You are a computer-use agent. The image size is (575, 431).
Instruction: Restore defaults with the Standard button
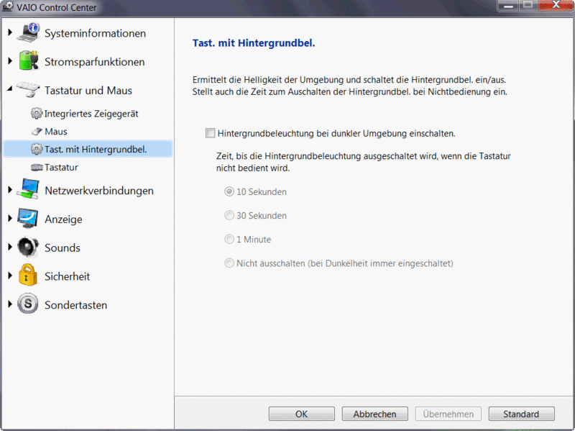tap(521, 414)
